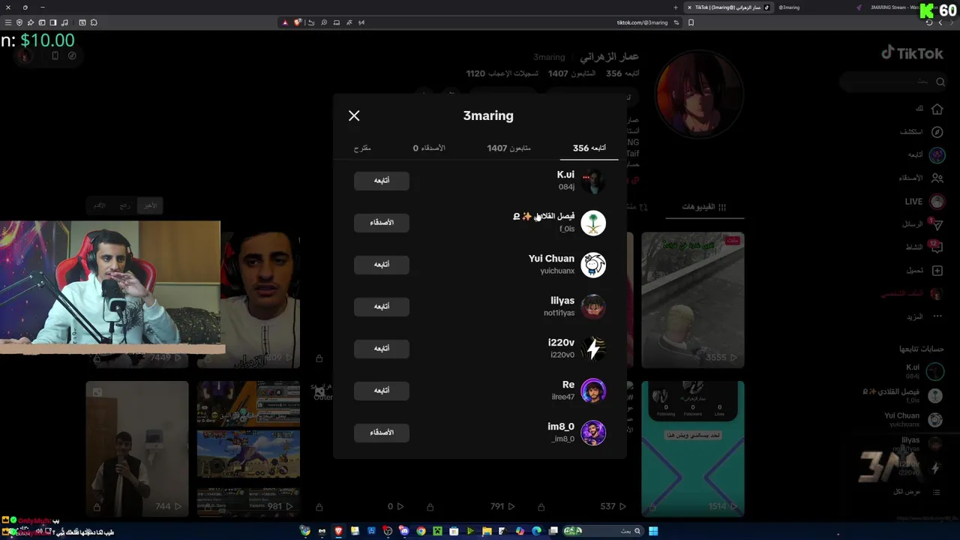Screen dimensions: 960x540
Task: Follow Yui Chuan with the أتابعه button
Action: click(382, 265)
